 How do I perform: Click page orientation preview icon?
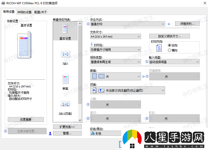[159, 48]
